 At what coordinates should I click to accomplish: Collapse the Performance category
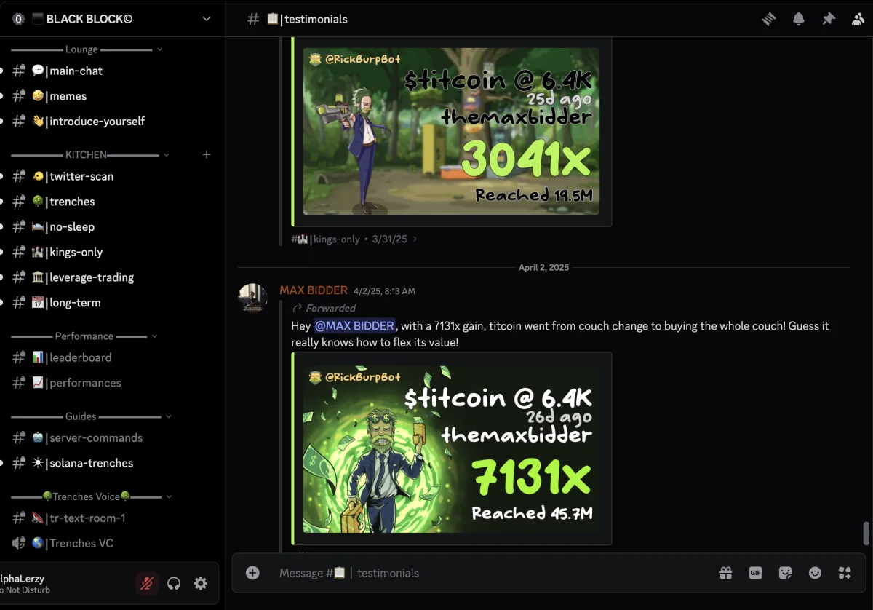point(84,336)
